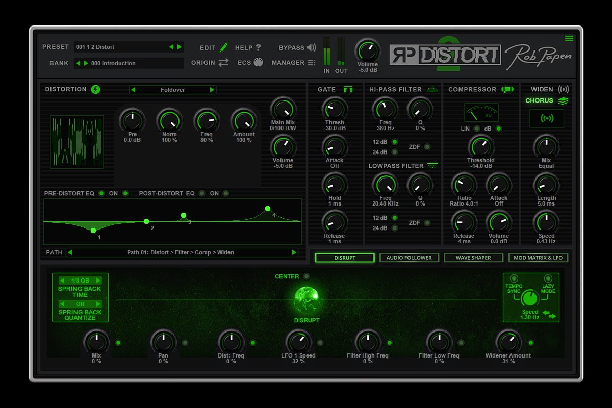Click the distortion waveform display
The height and width of the screenshot is (408, 612).
tap(76, 142)
